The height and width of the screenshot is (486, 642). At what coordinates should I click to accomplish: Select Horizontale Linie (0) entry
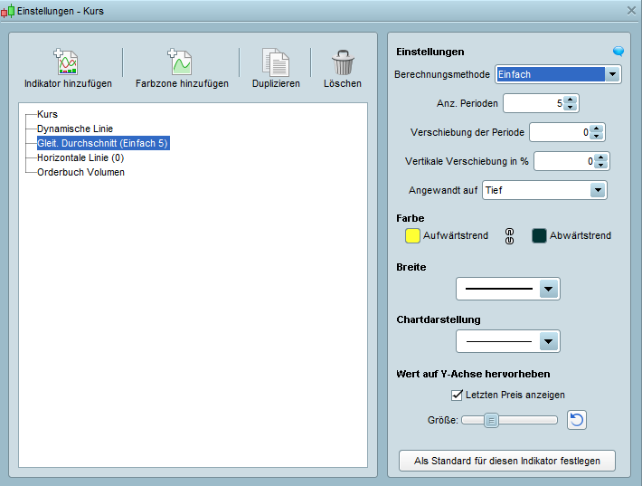pos(80,157)
